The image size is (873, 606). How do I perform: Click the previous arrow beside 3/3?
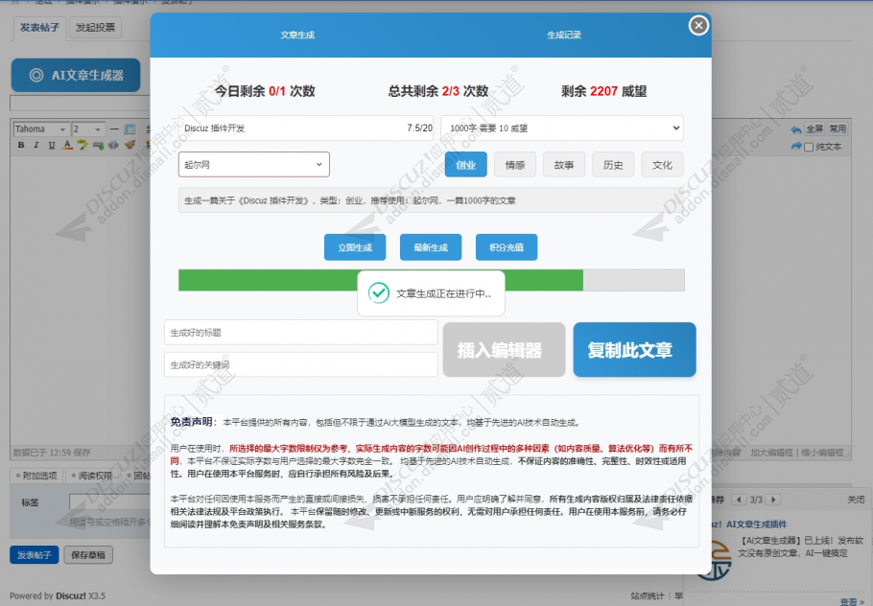click(739, 500)
